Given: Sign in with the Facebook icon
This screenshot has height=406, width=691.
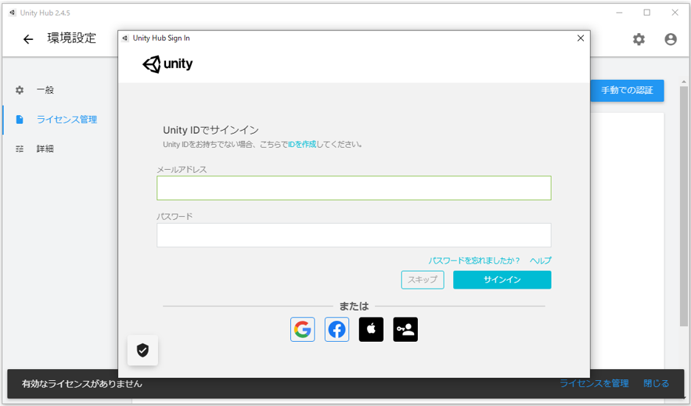Looking at the screenshot, I should [337, 329].
